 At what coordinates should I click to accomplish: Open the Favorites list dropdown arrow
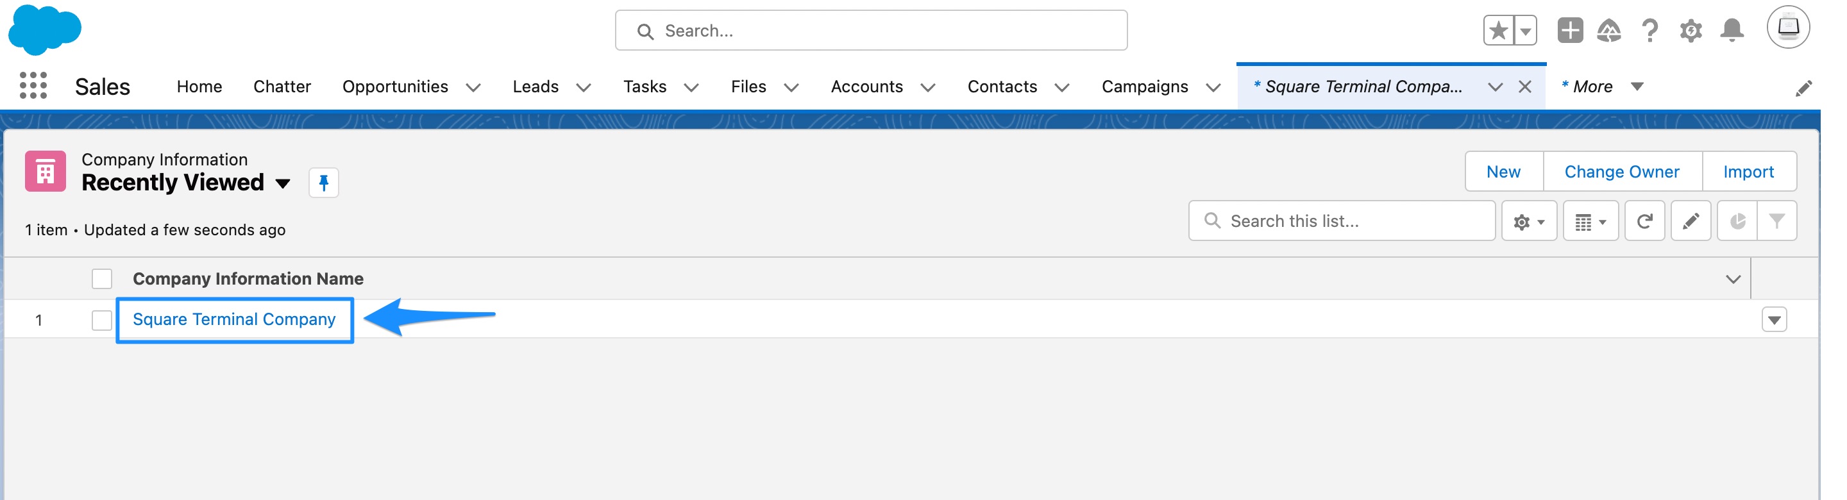(x=1525, y=31)
